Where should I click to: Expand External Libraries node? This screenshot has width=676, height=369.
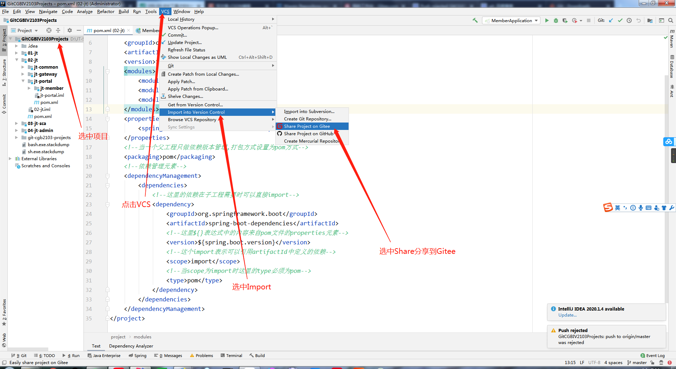coord(10,158)
